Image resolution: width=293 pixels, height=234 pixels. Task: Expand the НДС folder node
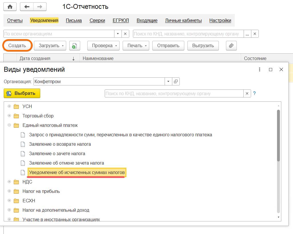(x=9, y=182)
